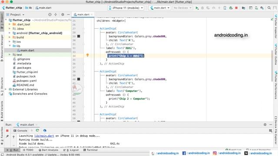Screen dimensions: 278x156
Task: Open the search everywhere magnifier
Action: pos(269,8)
